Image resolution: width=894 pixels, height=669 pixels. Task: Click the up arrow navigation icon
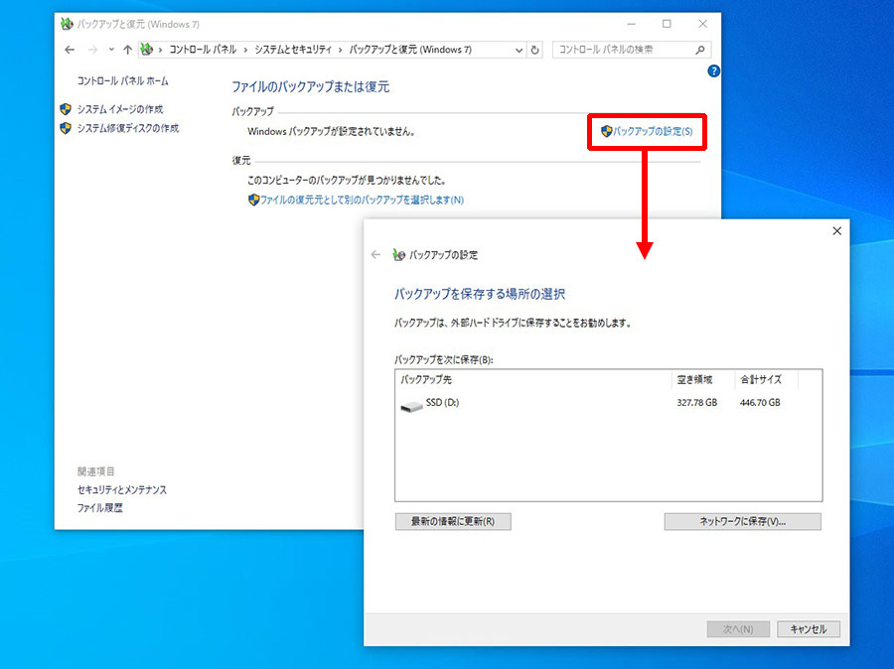(x=128, y=51)
